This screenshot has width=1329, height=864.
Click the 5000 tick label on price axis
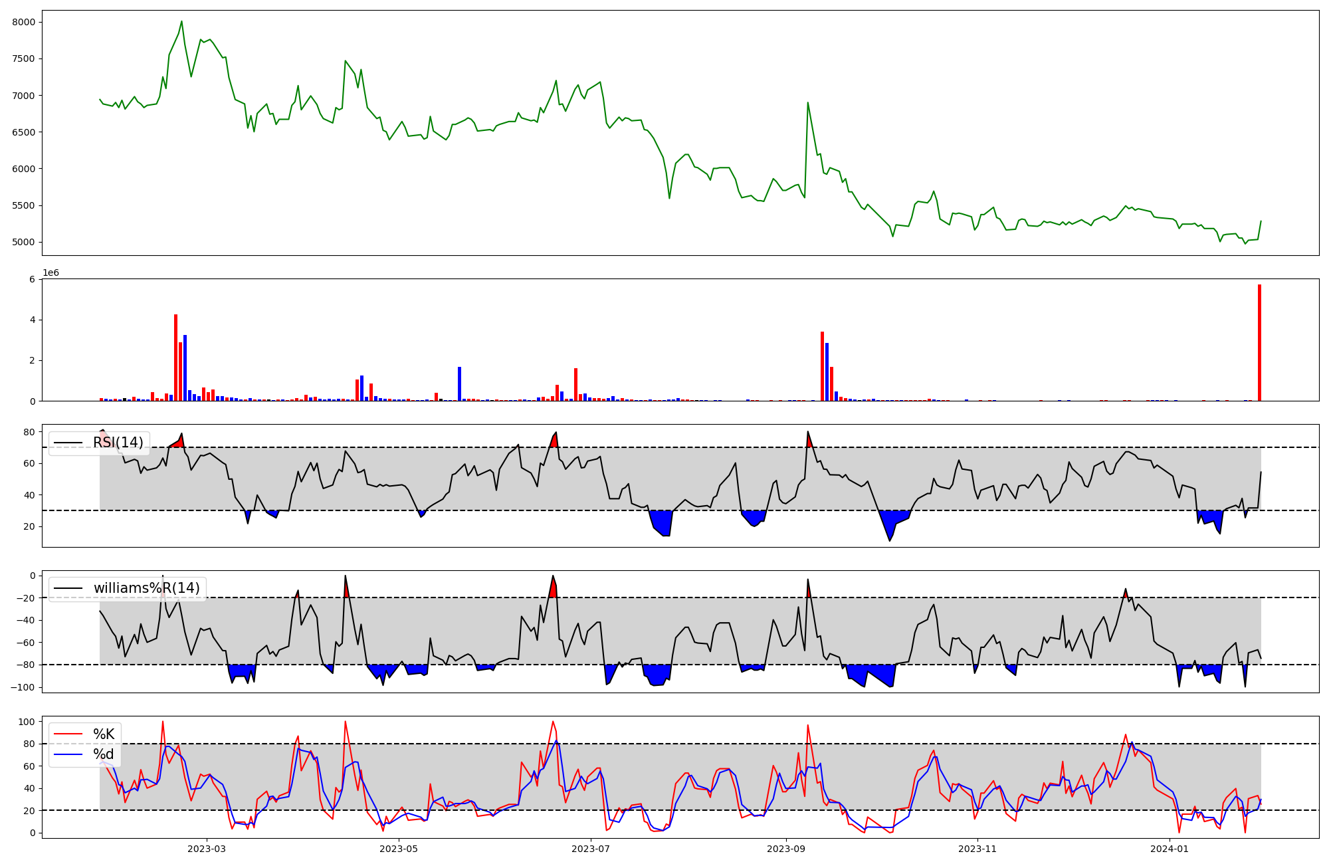pos(25,242)
